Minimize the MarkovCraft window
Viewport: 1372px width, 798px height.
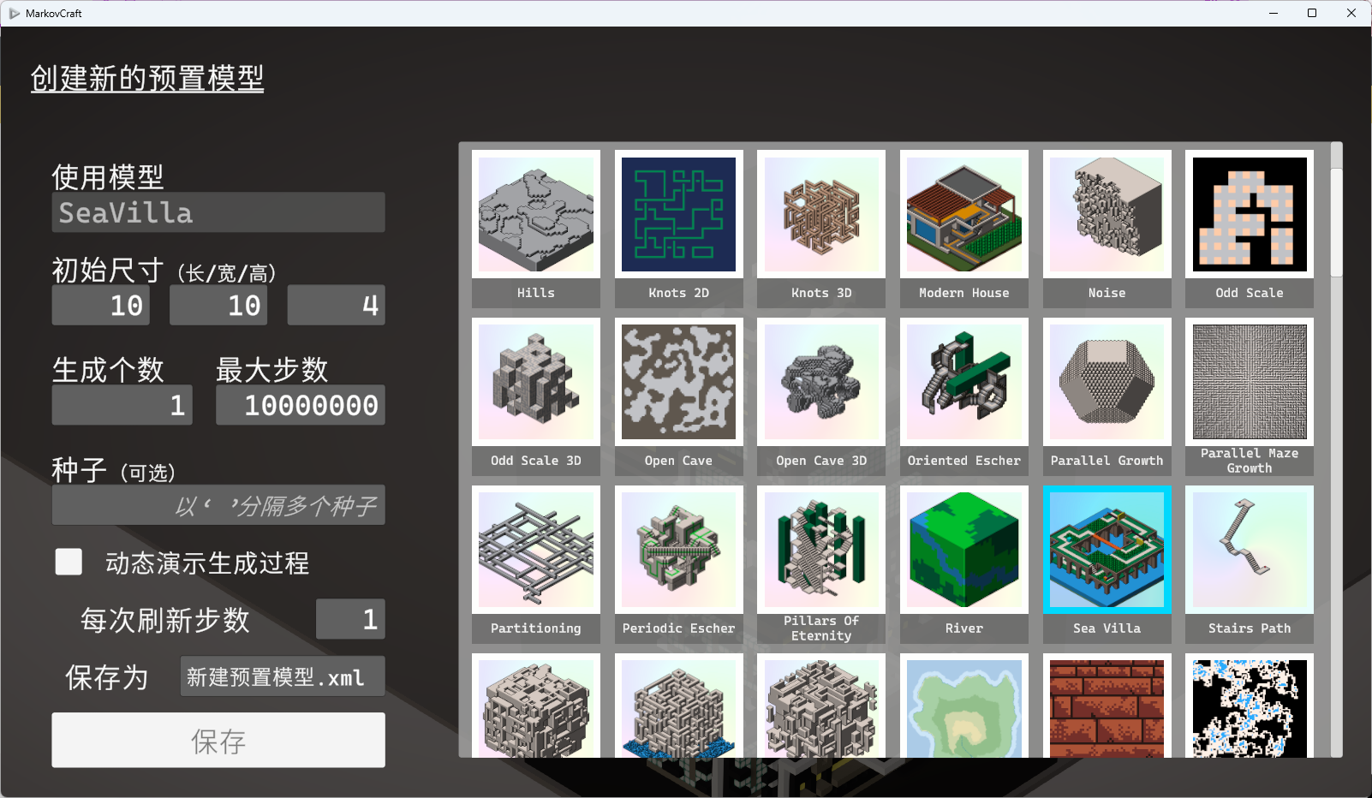click(x=1273, y=14)
